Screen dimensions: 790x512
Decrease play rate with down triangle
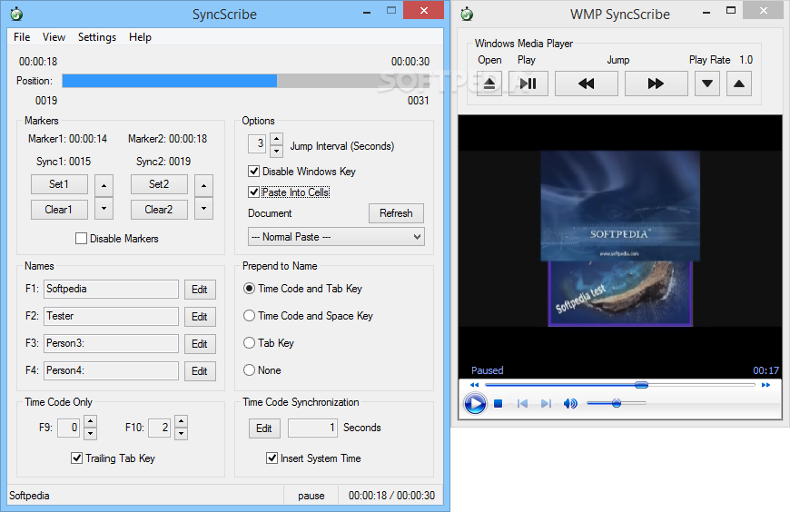[707, 84]
